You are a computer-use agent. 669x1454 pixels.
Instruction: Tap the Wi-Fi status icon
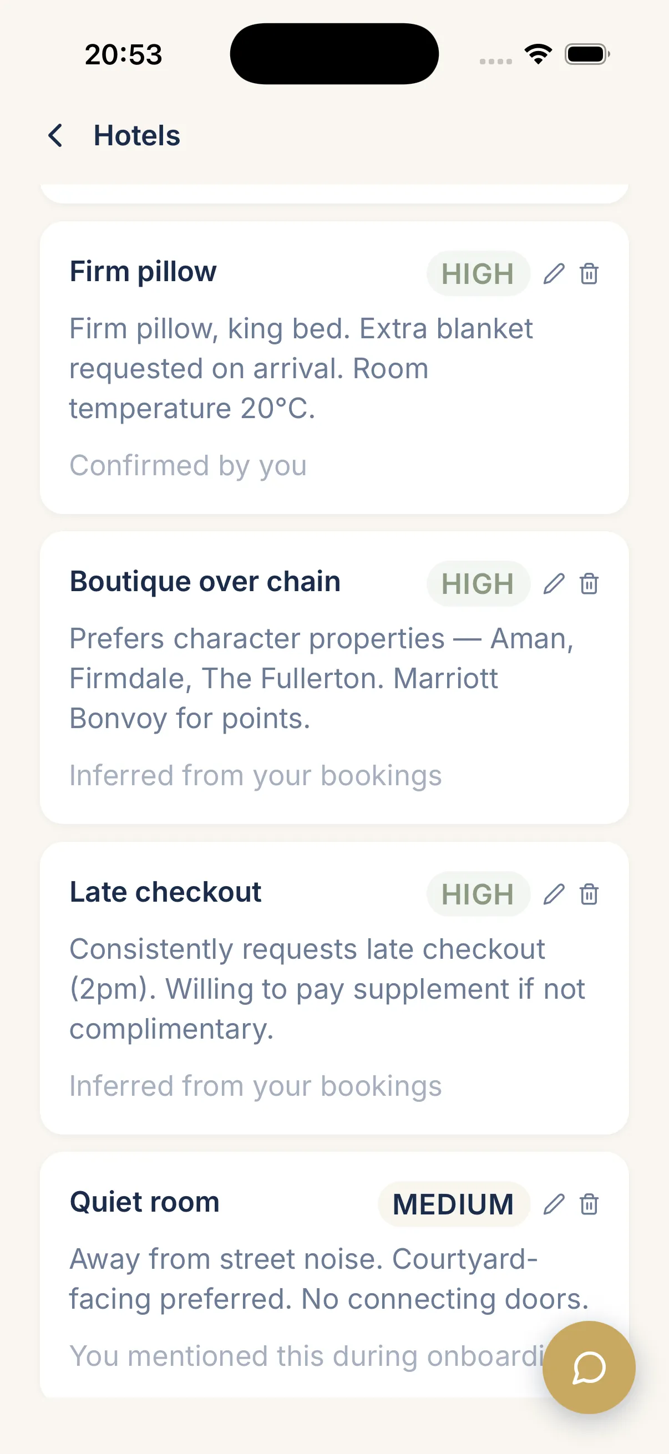click(x=538, y=54)
